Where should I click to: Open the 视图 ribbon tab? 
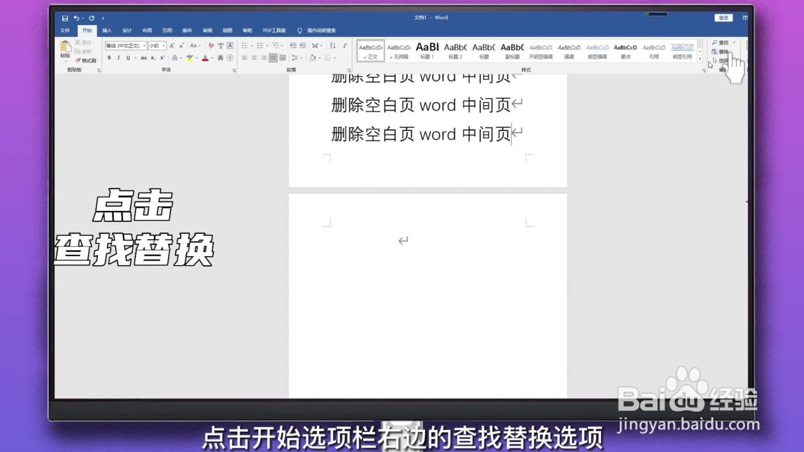[227, 30]
